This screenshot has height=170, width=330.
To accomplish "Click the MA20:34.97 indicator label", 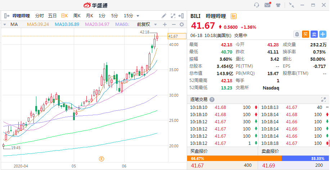I will 97,24.
